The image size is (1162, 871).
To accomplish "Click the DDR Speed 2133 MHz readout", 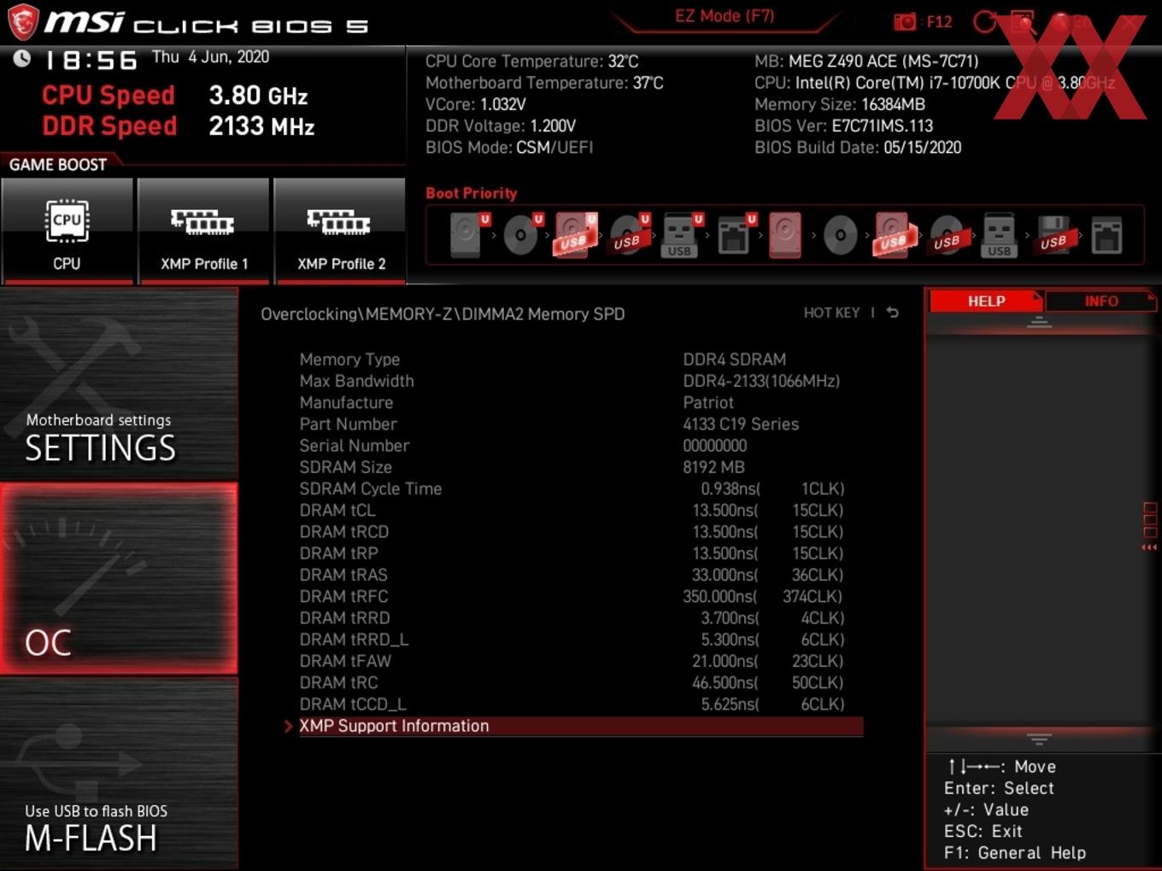I will tap(179, 126).
